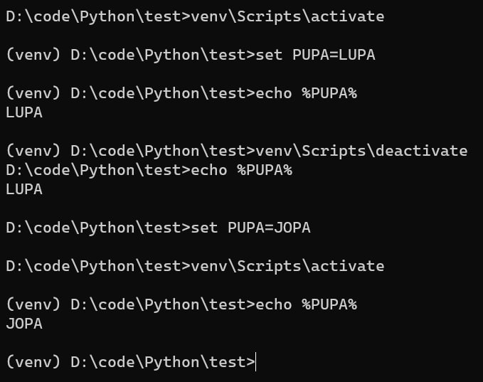This screenshot has height=382, width=483.
Task: Click the JOPA value in set command
Action: click(292, 228)
